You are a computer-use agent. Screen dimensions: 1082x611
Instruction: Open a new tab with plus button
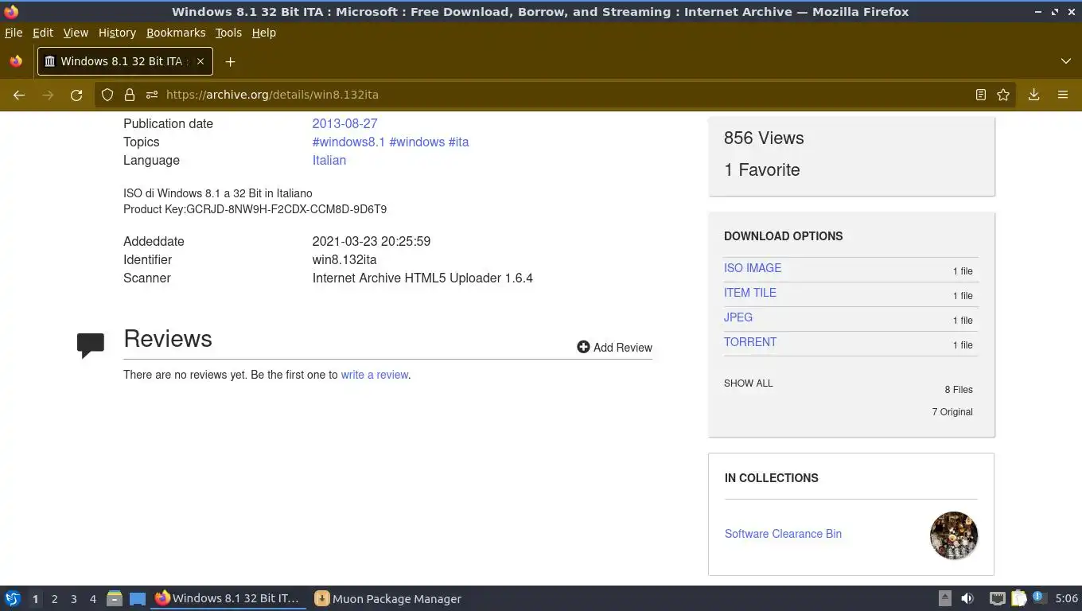pos(230,61)
